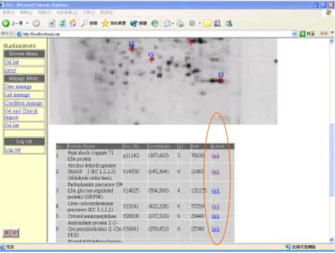Click the intranet zone status bar icon

point(288,247)
